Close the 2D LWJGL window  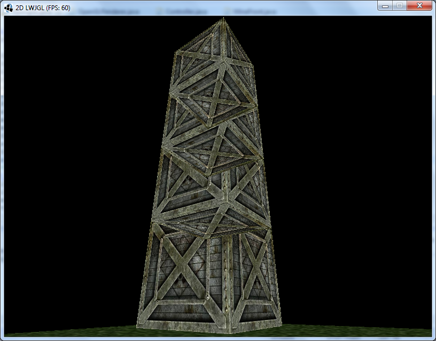click(x=419, y=5)
